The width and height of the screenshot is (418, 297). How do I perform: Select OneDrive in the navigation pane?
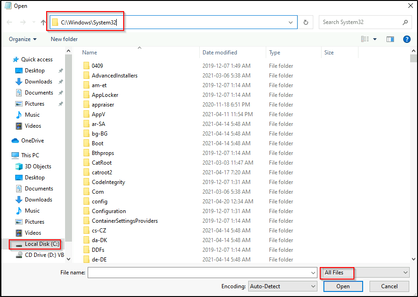[32, 141]
